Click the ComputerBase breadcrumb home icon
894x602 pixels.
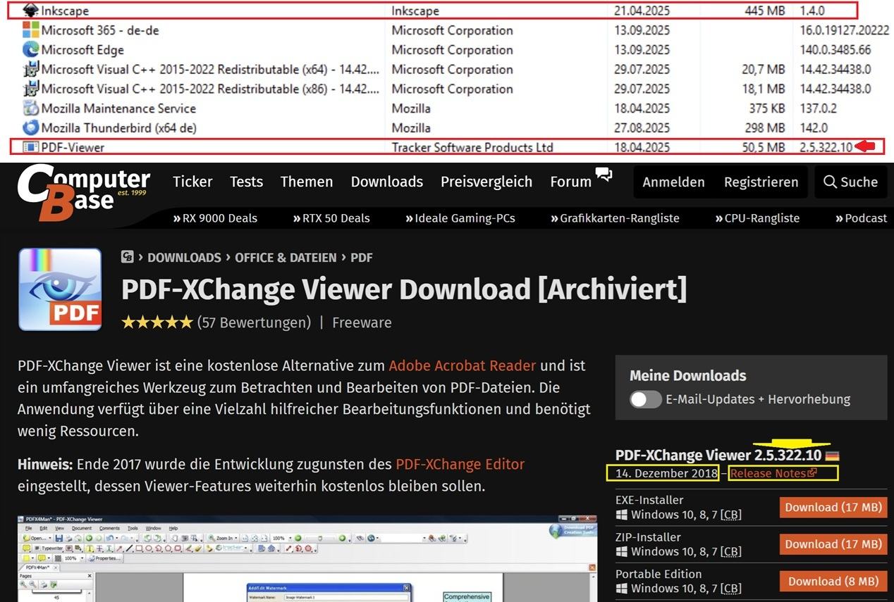click(128, 258)
